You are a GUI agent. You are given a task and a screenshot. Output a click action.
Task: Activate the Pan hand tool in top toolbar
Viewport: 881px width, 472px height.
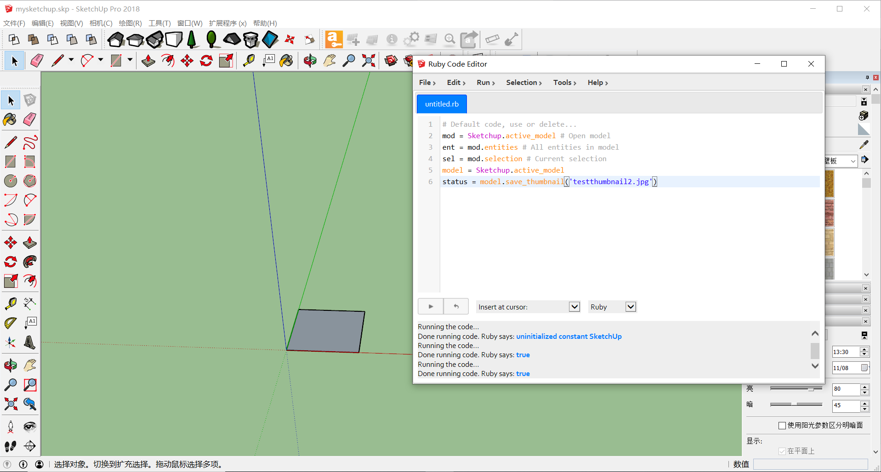pos(330,61)
